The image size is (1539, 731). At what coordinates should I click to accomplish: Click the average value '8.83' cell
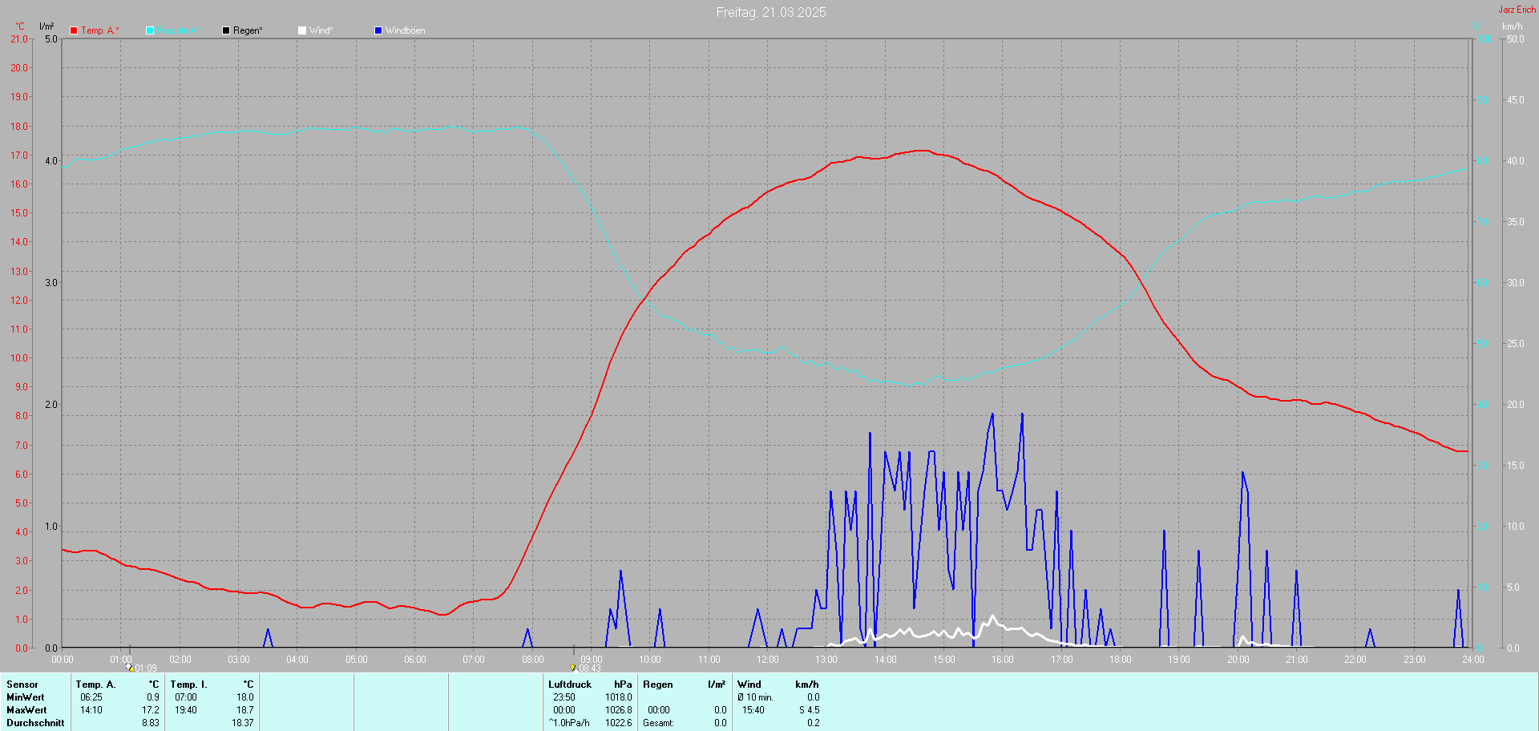(x=151, y=723)
